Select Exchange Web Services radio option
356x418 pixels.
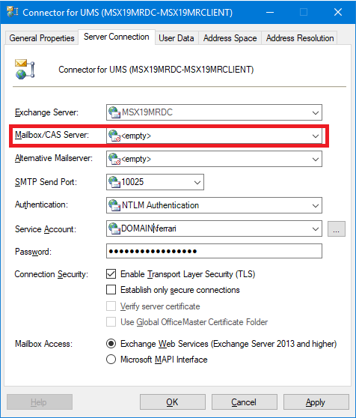[x=111, y=344]
